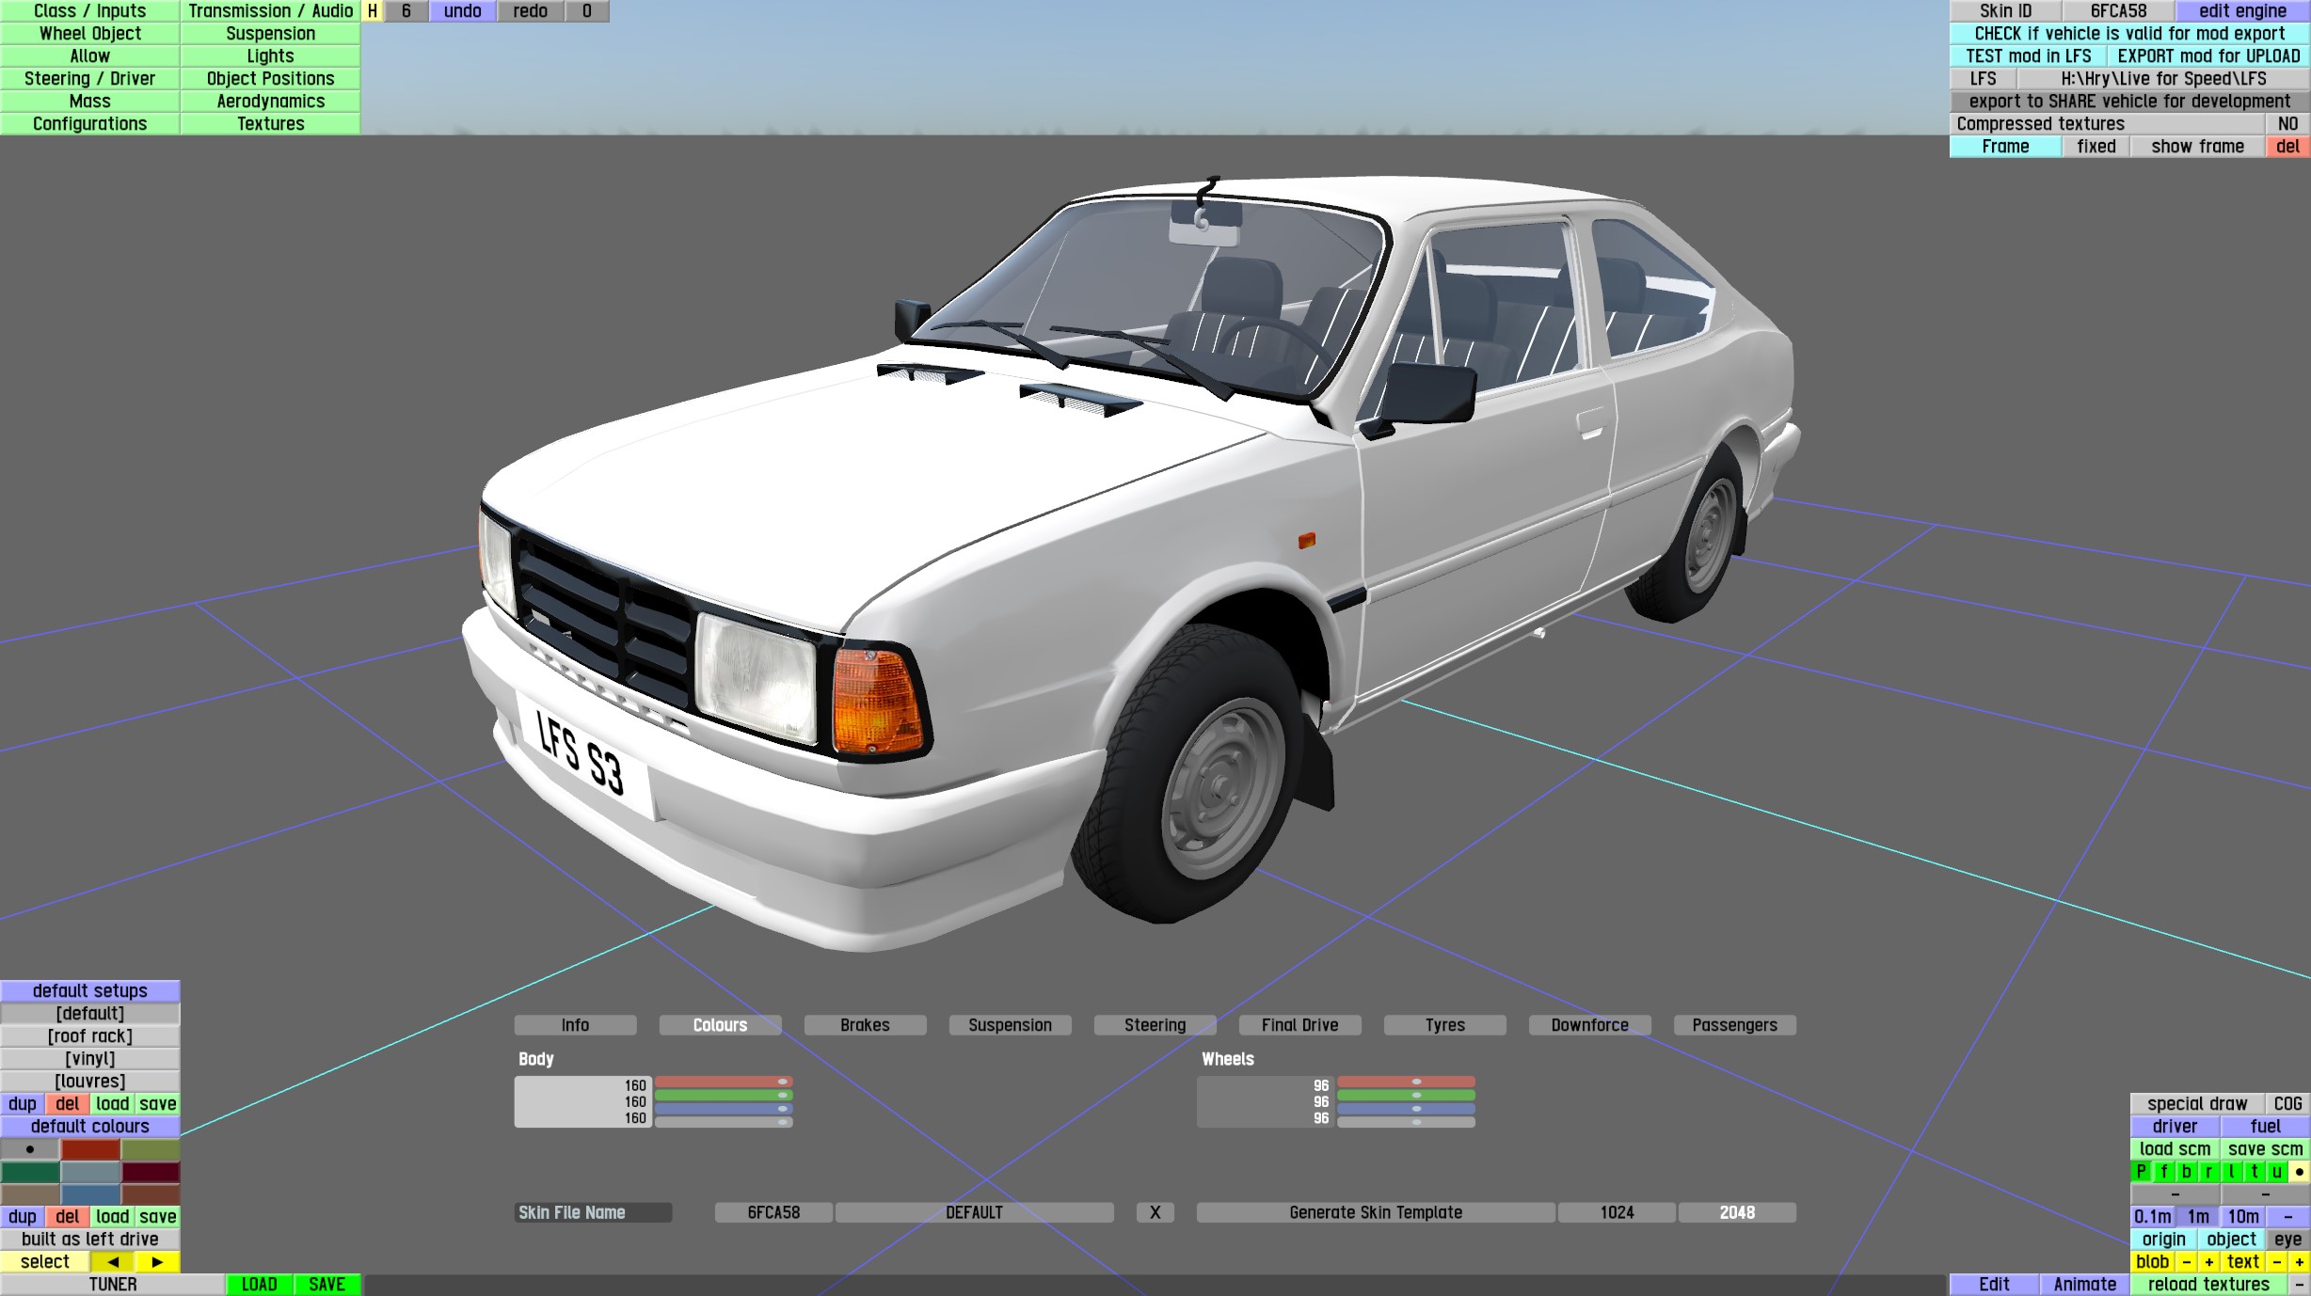The width and height of the screenshot is (2311, 1296).
Task: Click the green SAVE button
Action: coord(327,1285)
